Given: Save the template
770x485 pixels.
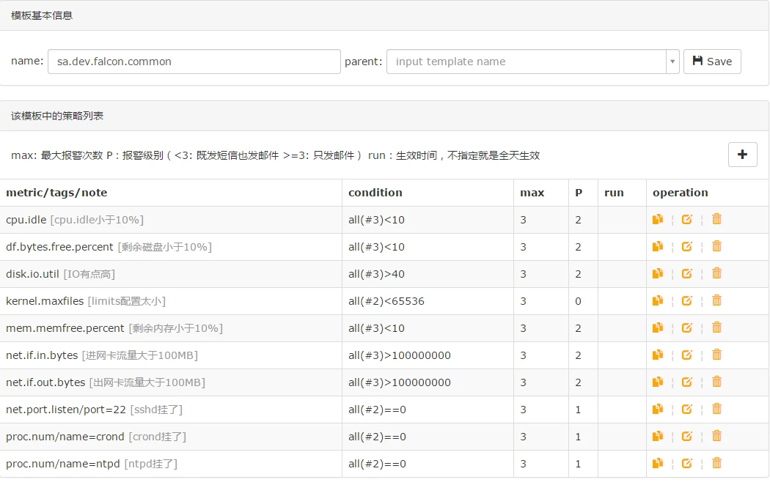Looking at the screenshot, I should 712,62.
